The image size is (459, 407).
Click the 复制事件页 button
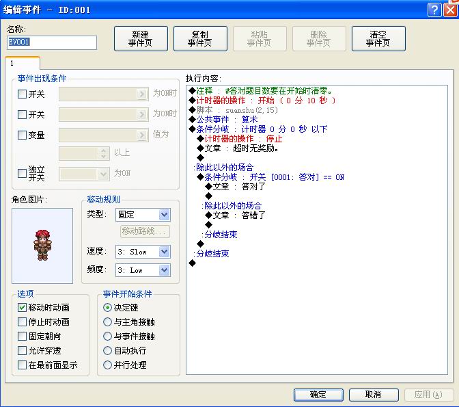tap(200, 39)
